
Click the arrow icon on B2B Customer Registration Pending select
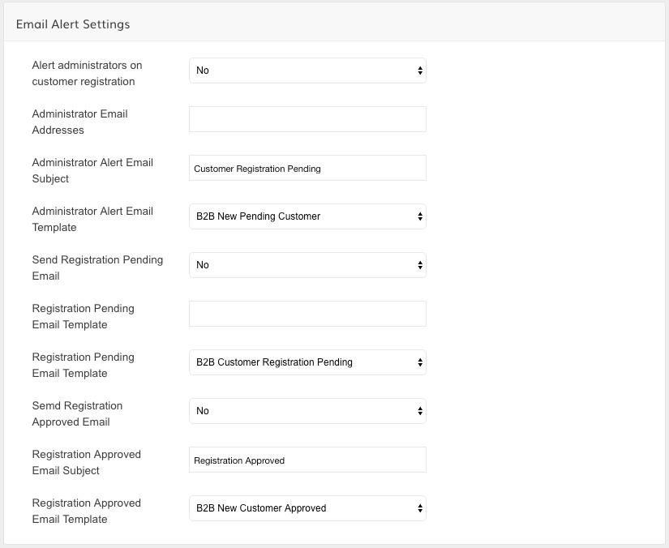coord(420,362)
